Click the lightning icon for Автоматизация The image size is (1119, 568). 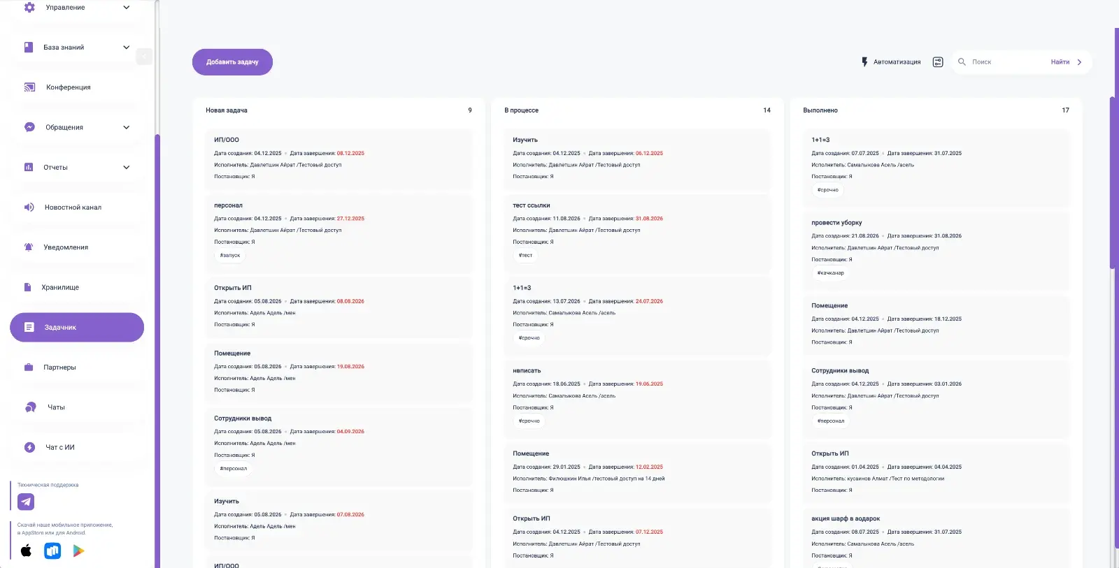864,62
